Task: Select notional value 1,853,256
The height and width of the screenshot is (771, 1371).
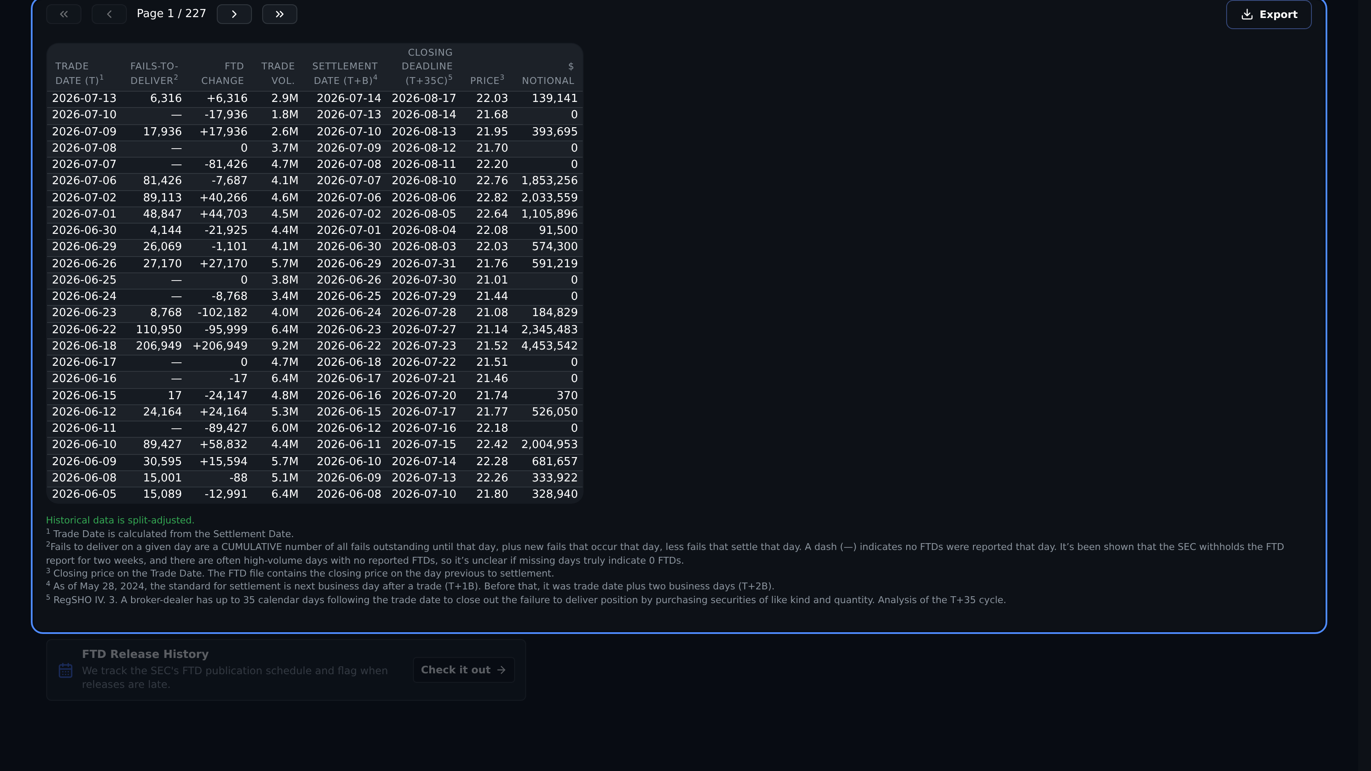Action: pos(549,181)
